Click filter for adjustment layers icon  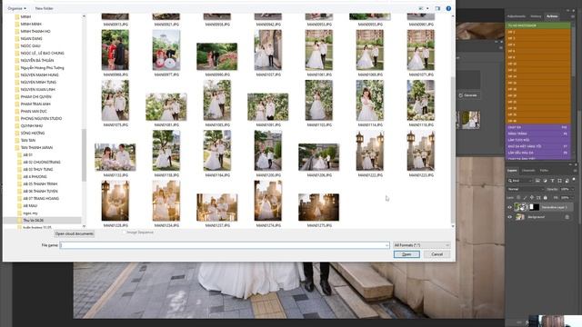click(x=545, y=181)
